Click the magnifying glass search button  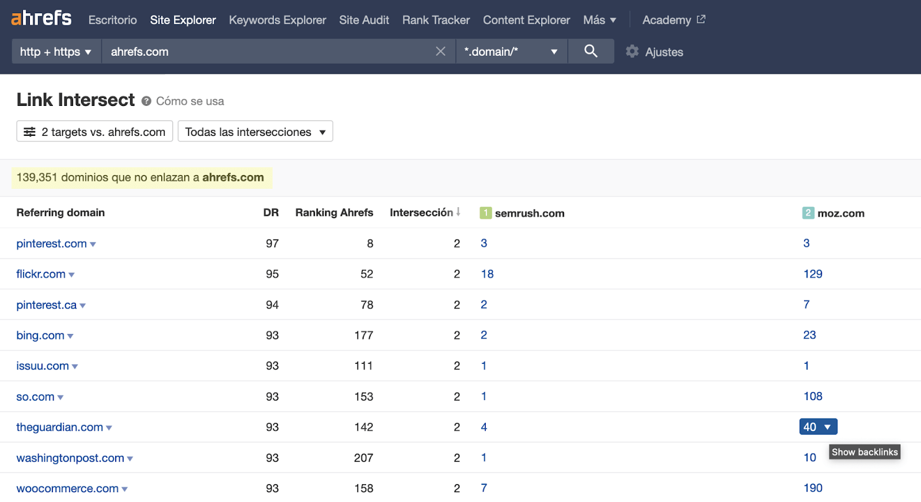[x=591, y=51]
